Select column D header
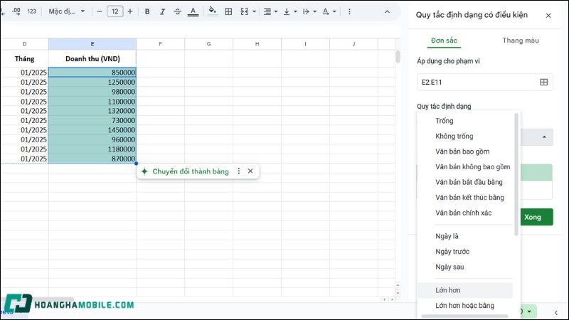This screenshot has height=320, width=569. point(24,44)
